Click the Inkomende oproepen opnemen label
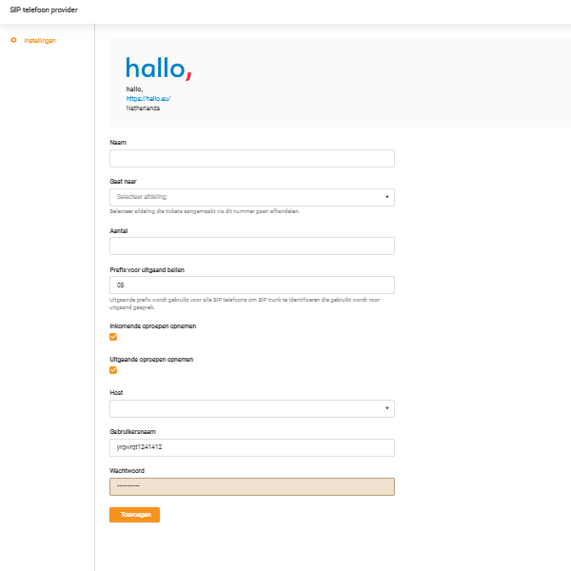 click(x=153, y=325)
